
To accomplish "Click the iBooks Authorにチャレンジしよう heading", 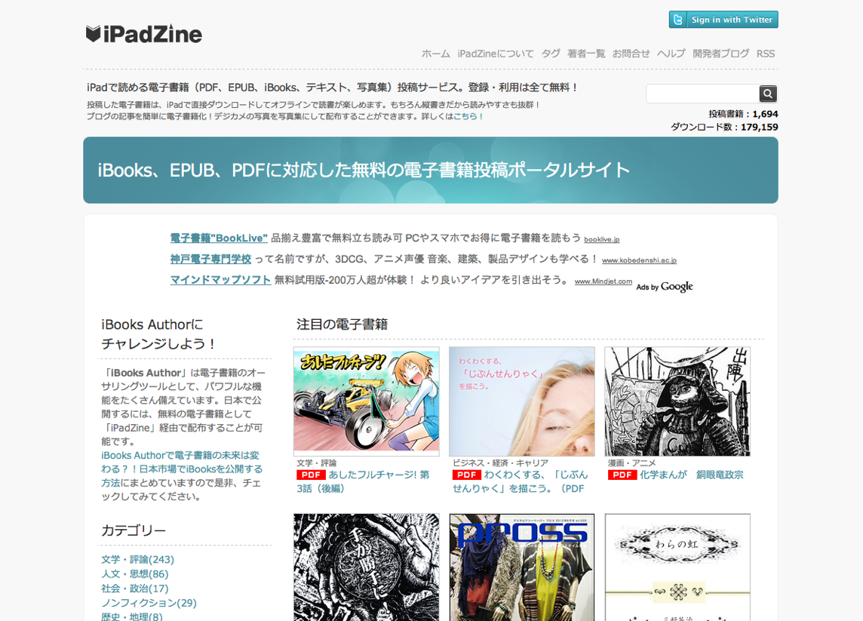I will [158, 334].
